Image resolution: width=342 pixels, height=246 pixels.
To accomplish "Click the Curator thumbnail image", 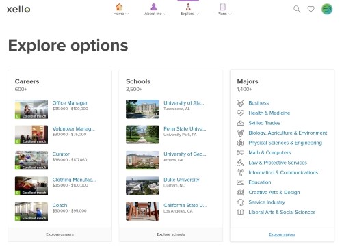I will (x=31, y=160).
